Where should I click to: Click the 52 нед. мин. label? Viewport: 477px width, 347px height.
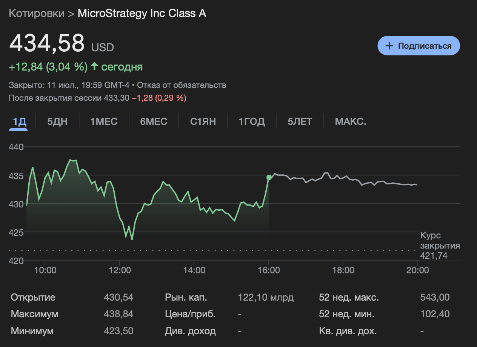[x=347, y=314]
